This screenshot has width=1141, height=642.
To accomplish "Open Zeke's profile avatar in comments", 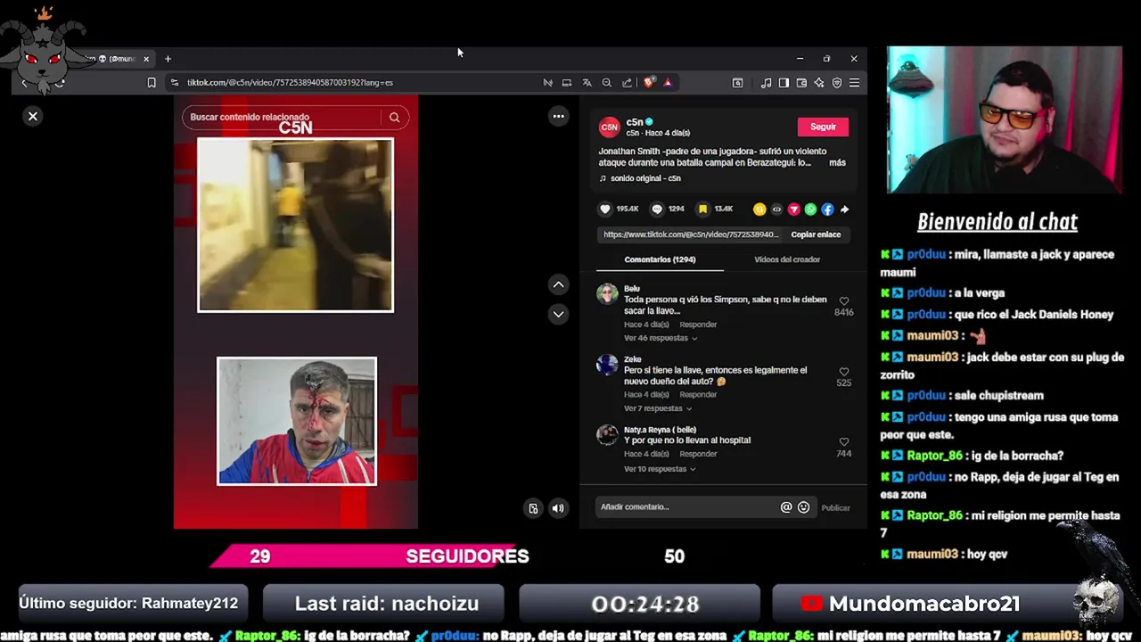I will [x=607, y=365].
